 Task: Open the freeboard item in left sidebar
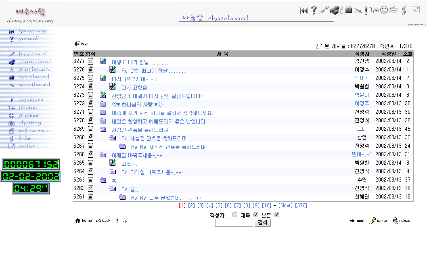click(x=32, y=54)
